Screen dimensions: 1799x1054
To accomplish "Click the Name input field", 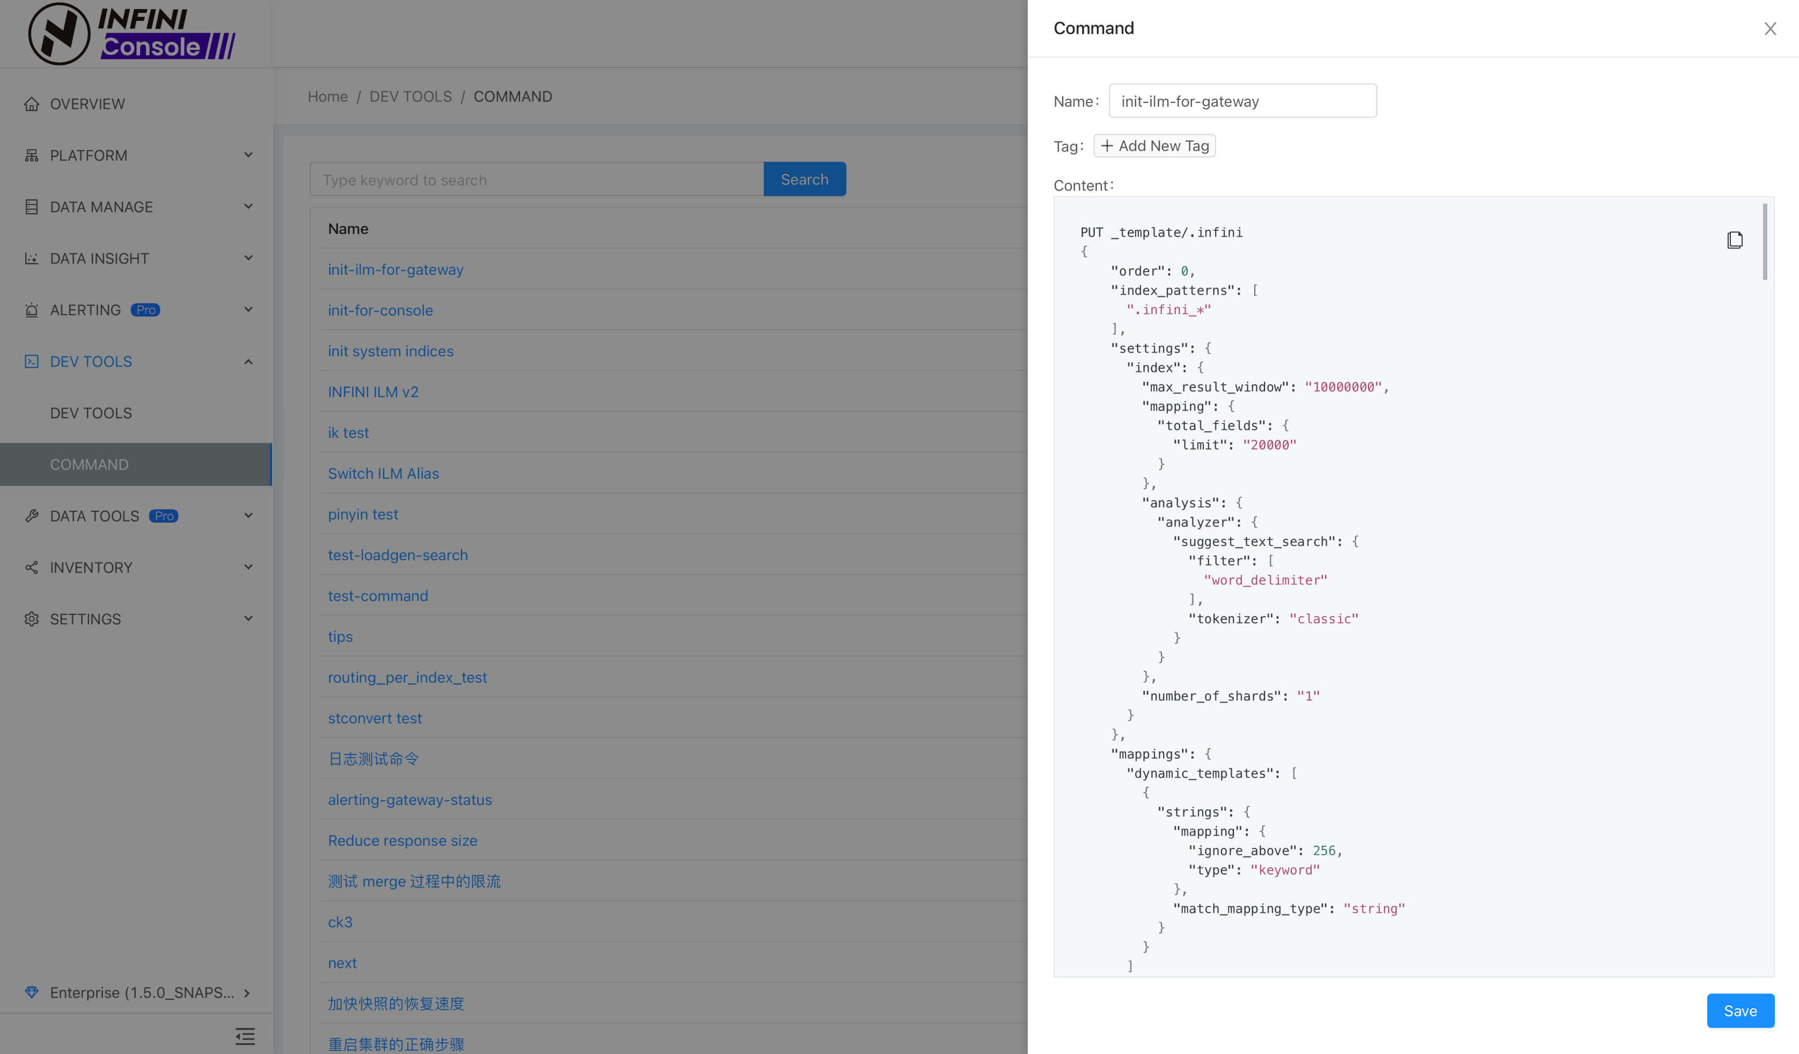I will point(1243,100).
